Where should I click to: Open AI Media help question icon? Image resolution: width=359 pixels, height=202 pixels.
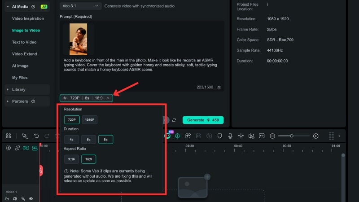[33, 7]
